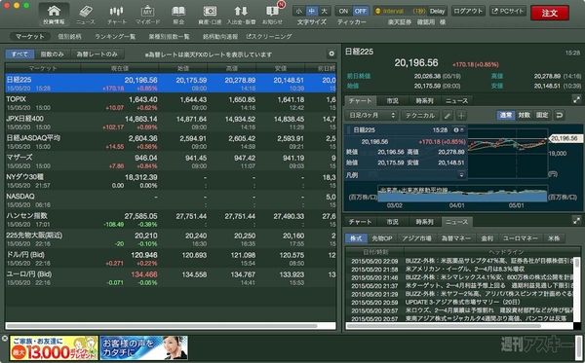Open 時系列 tab above the chart toolbar
The width and height of the screenshot is (585, 363).
point(424,100)
